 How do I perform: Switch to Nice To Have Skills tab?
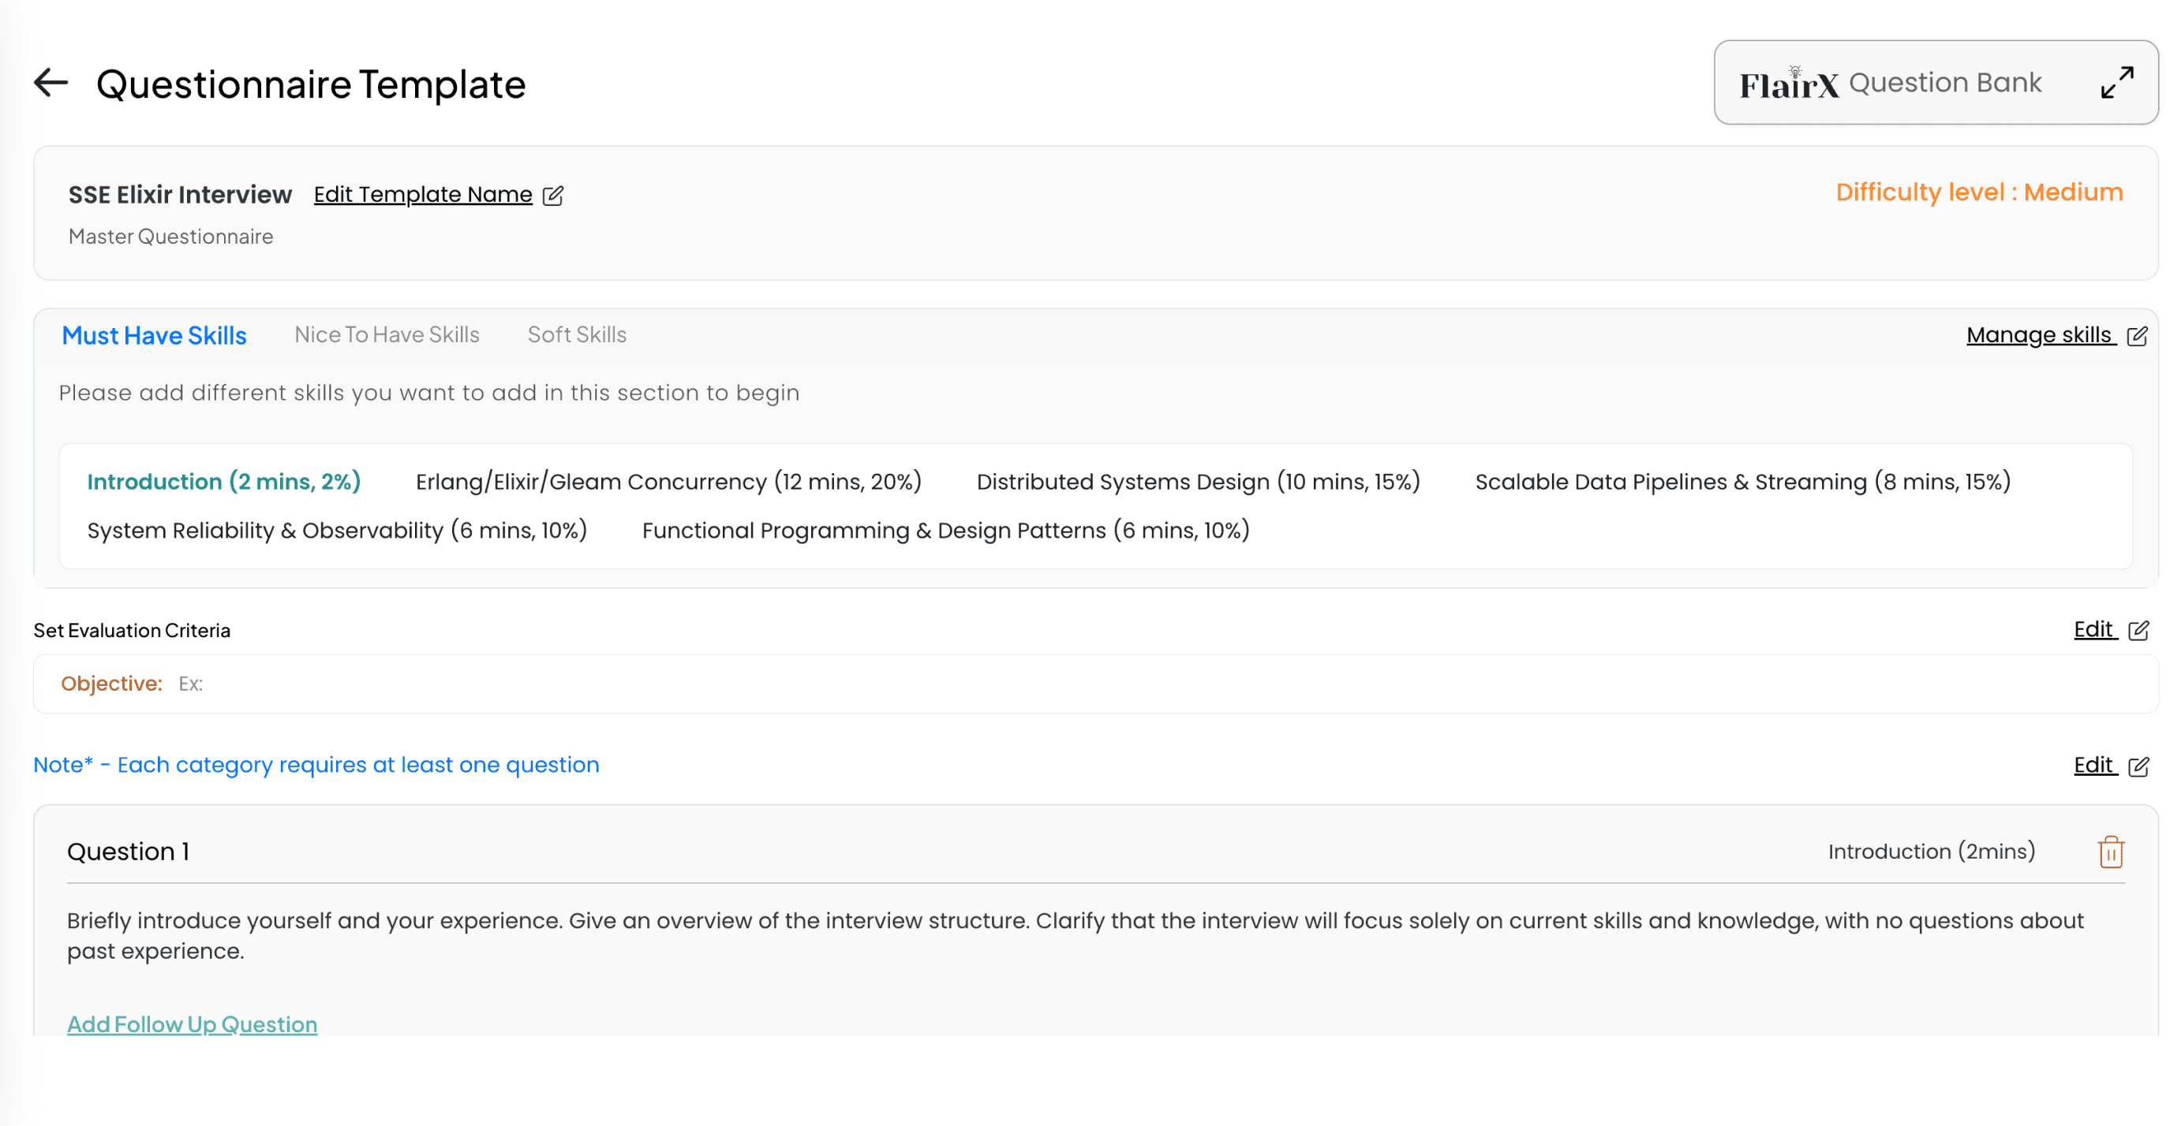click(x=387, y=335)
